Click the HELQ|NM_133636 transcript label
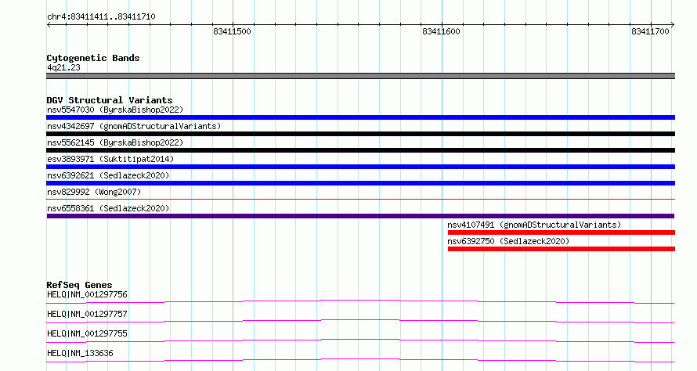697x371 pixels. point(80,353)
